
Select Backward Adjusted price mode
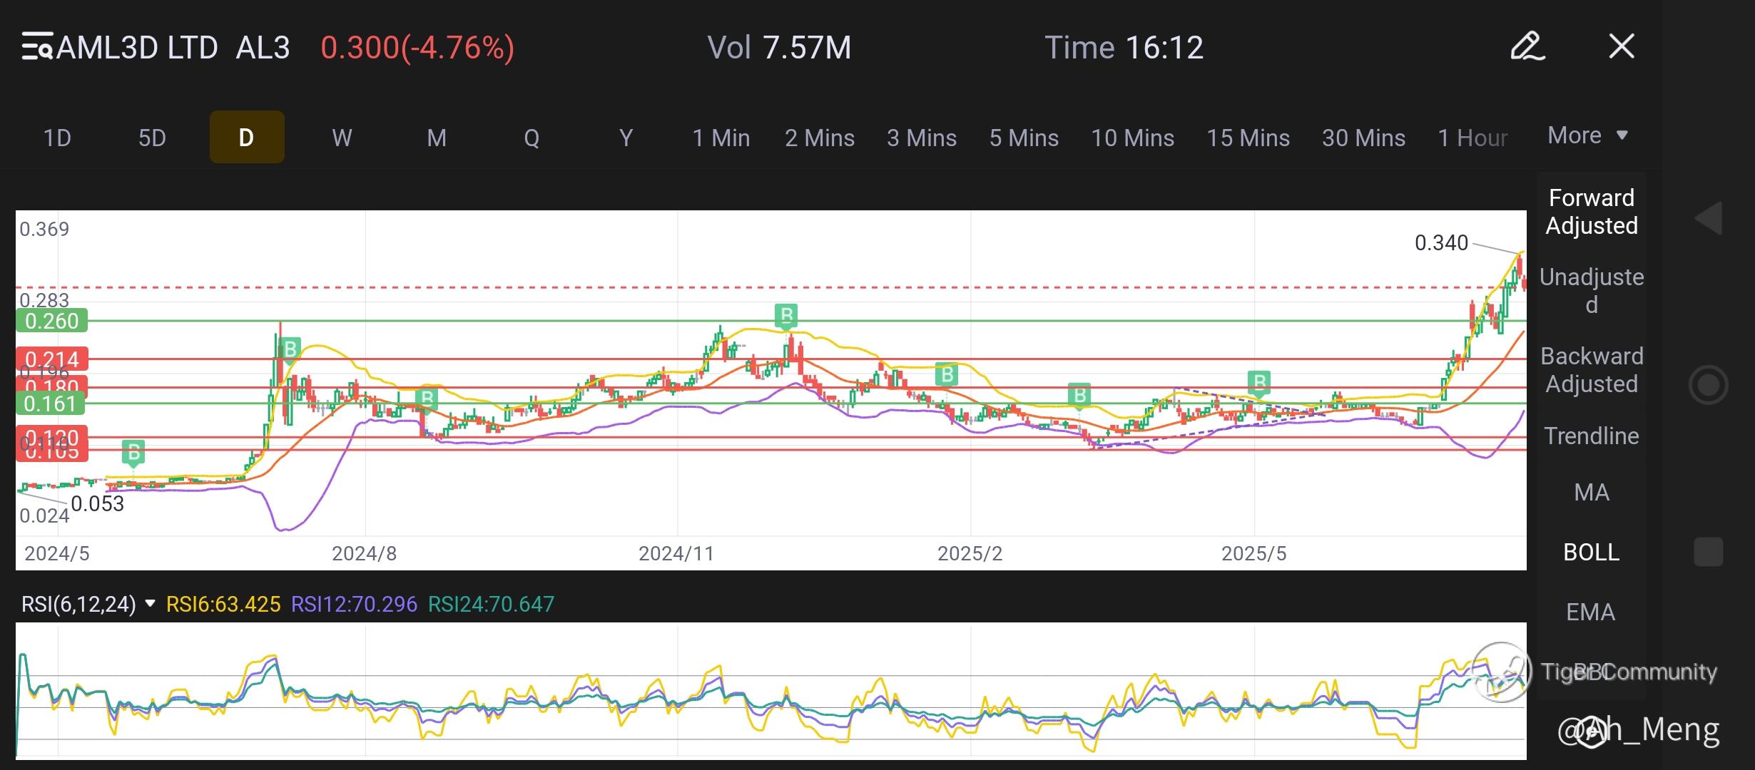click(1591, 370)
